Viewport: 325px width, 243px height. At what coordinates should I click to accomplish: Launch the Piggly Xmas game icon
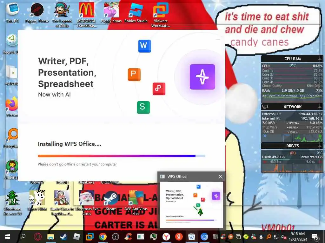click(111, 12)
